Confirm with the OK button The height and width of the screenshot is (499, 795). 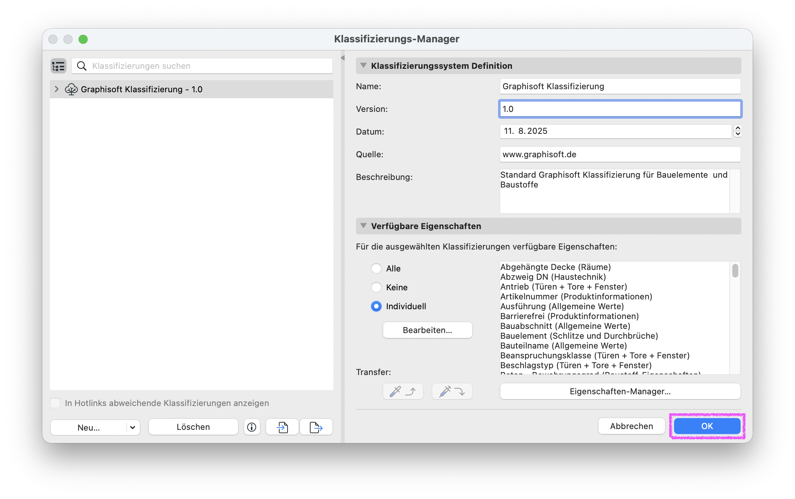(707, 426)
